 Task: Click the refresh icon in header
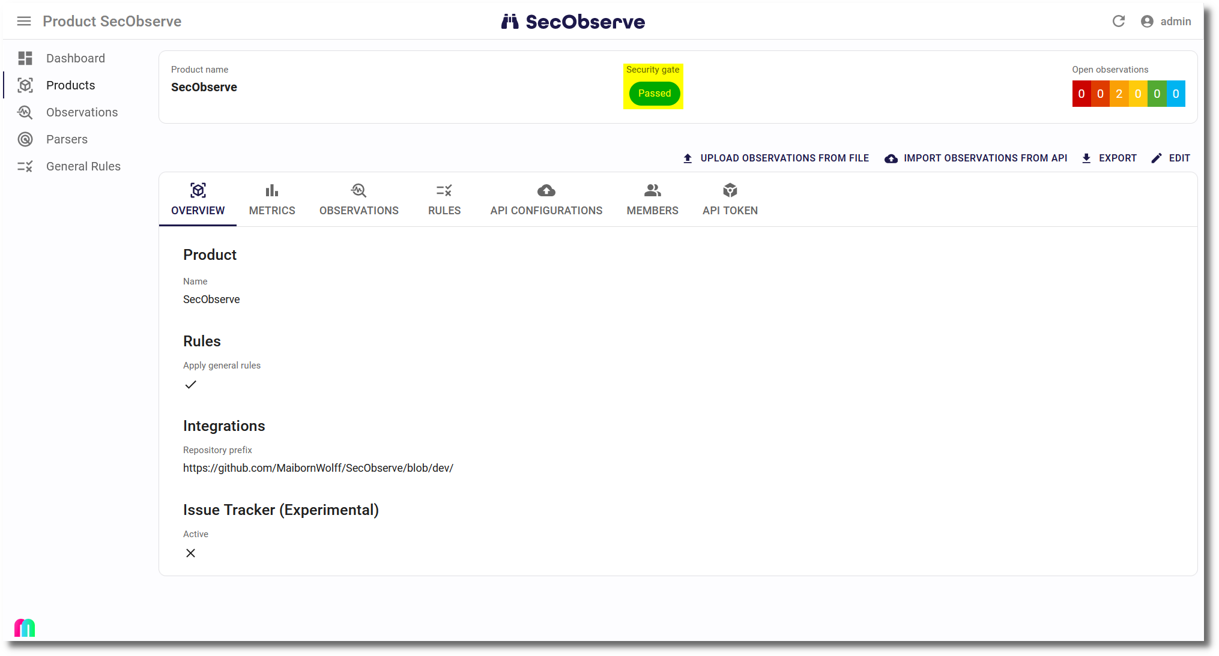tap(1118, 22)
